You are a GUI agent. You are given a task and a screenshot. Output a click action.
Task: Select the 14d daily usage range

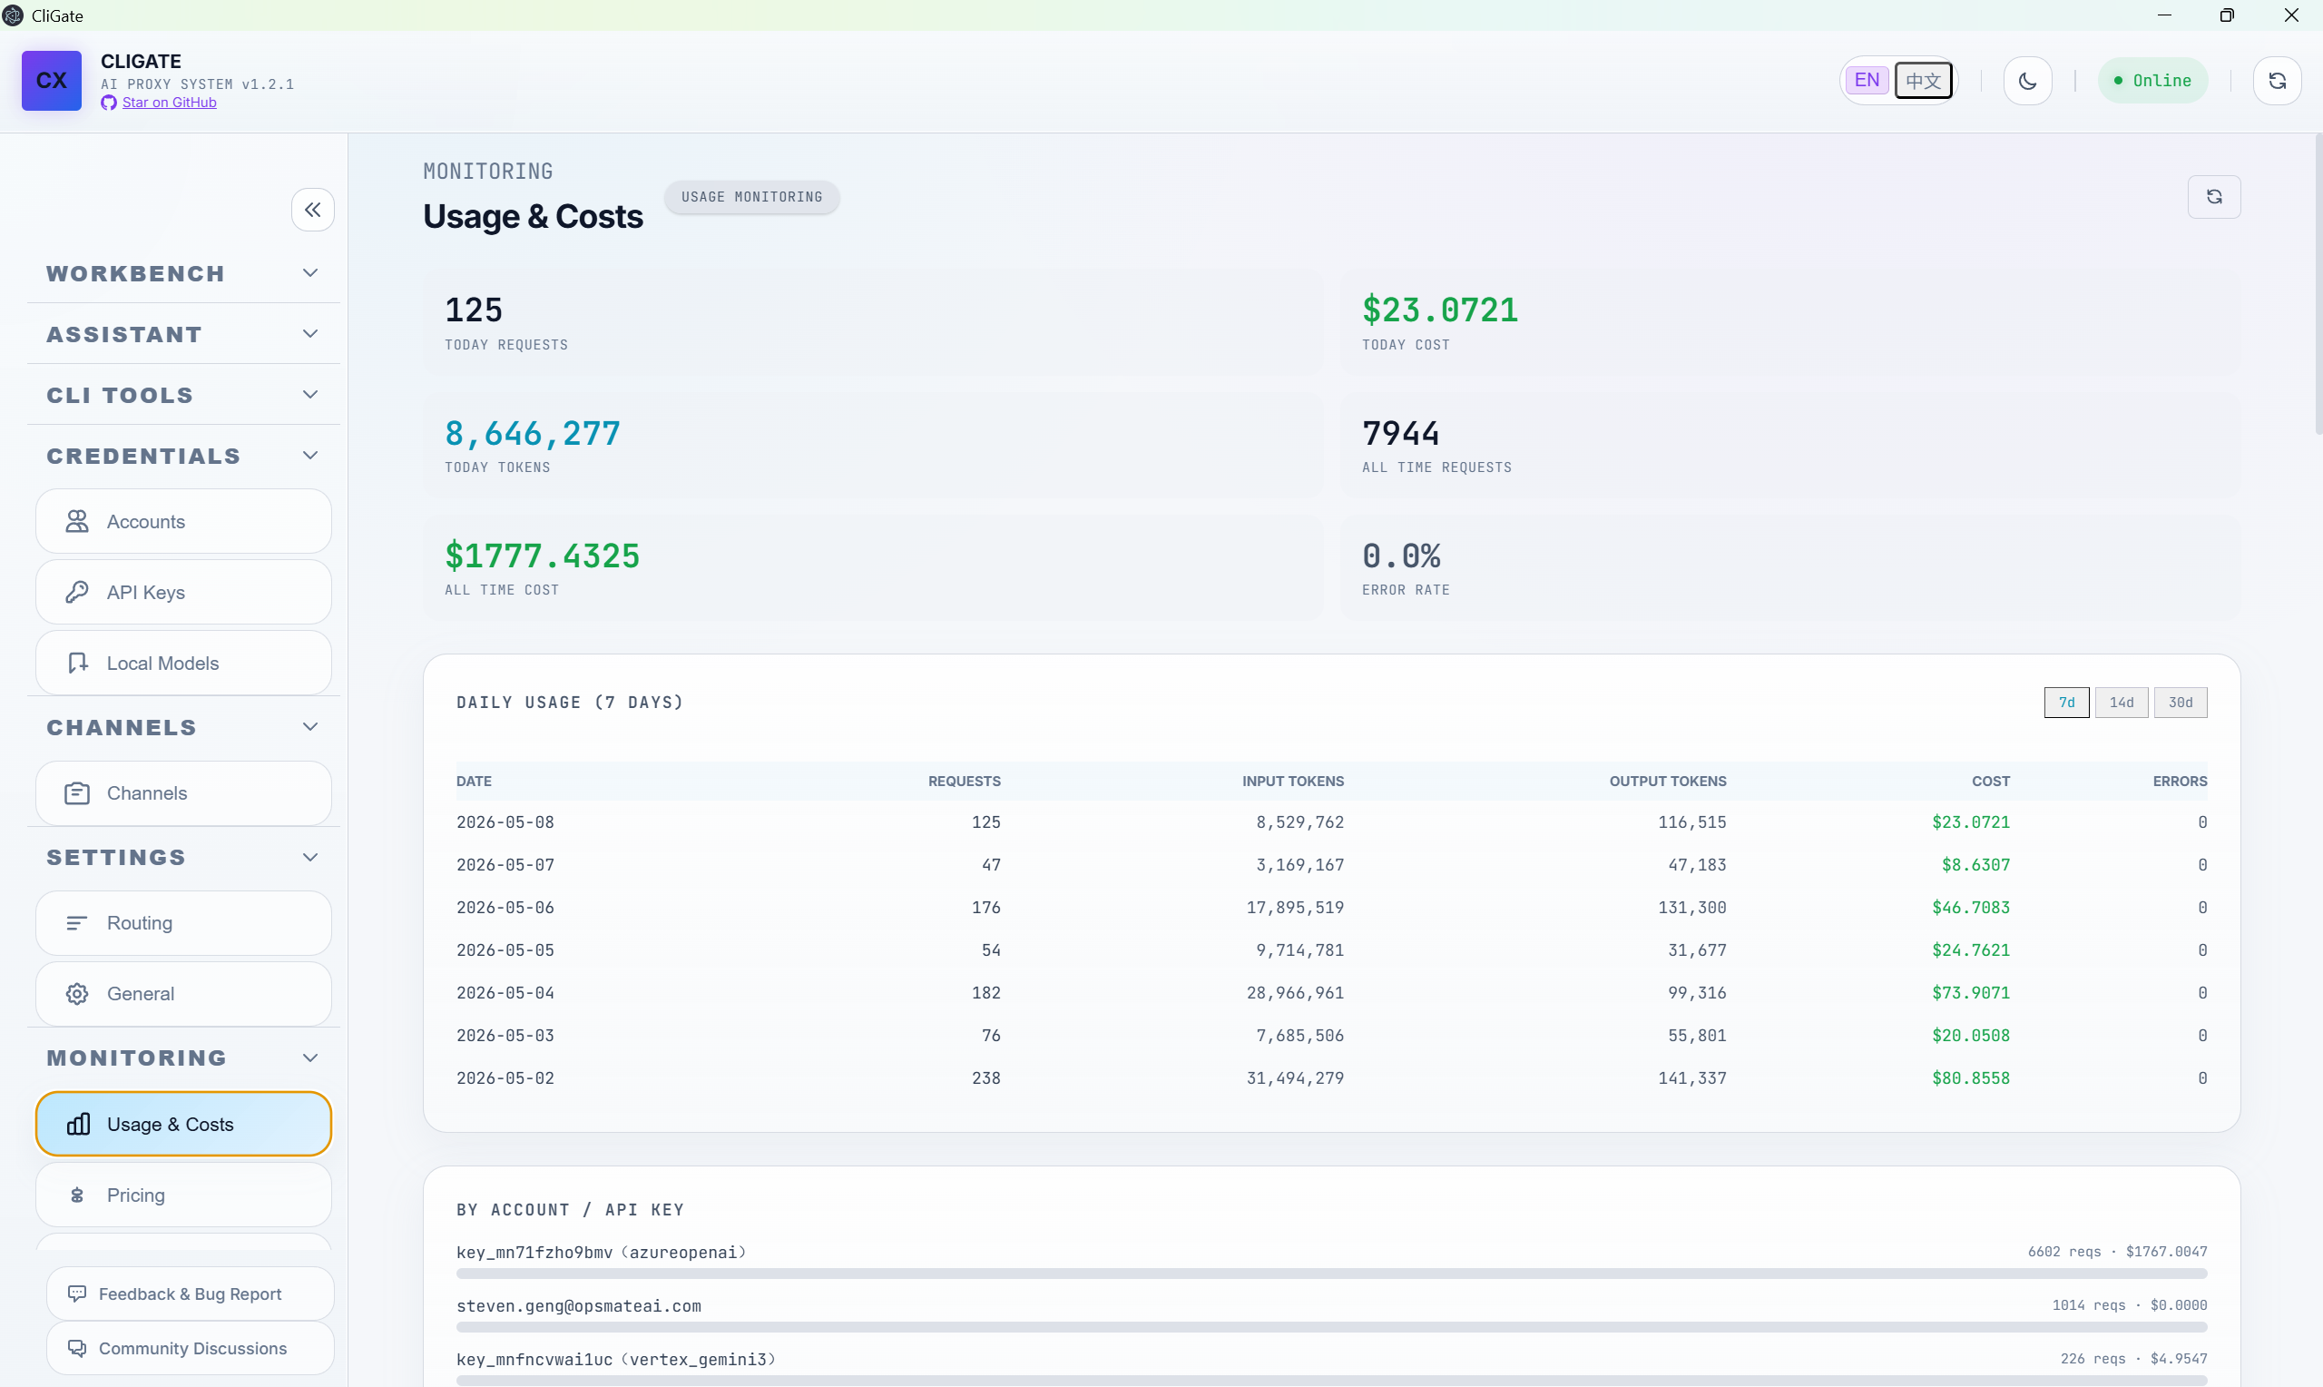pyautogui.click(x=2122, y=703)
